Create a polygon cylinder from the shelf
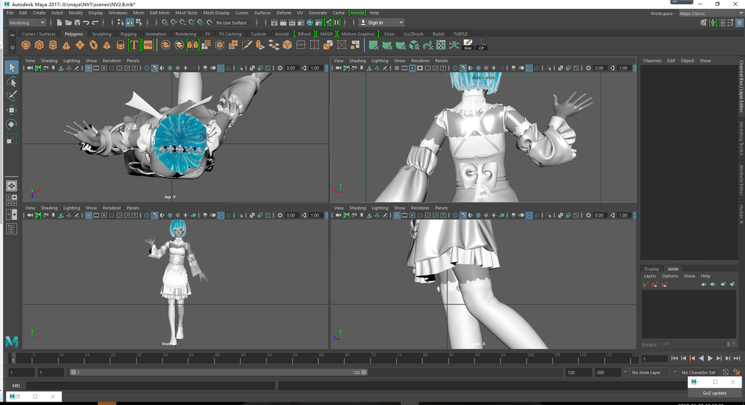Screen dimensions: 745x405 [53, 45]
